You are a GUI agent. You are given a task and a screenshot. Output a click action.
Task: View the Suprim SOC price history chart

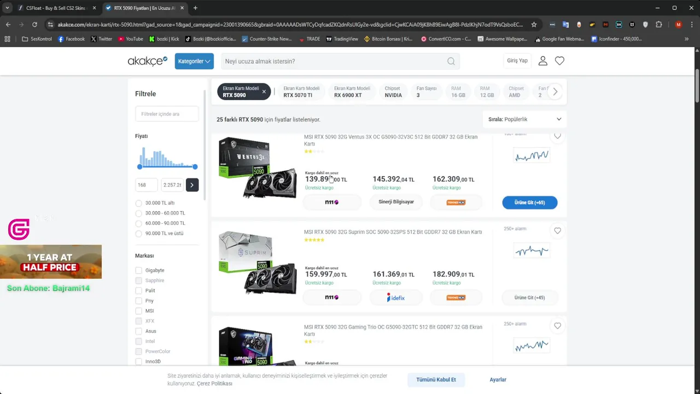pos(532,251)
